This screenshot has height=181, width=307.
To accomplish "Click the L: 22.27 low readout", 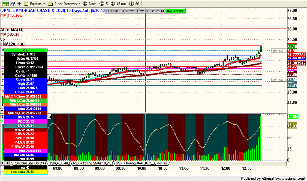I will [x=142, y=11].
